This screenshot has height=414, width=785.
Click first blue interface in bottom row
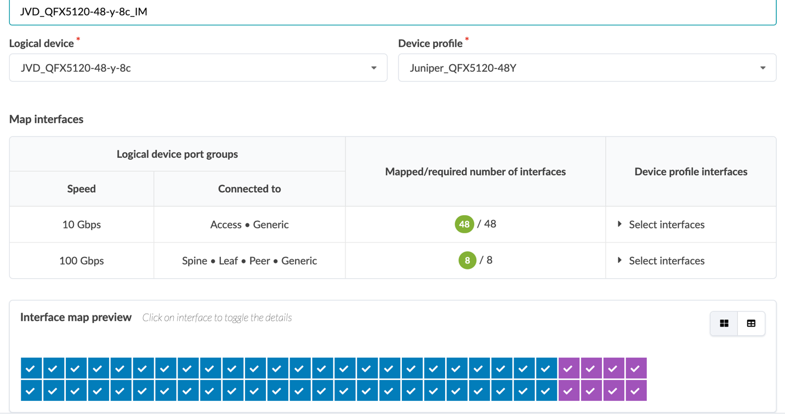(31, 391)
